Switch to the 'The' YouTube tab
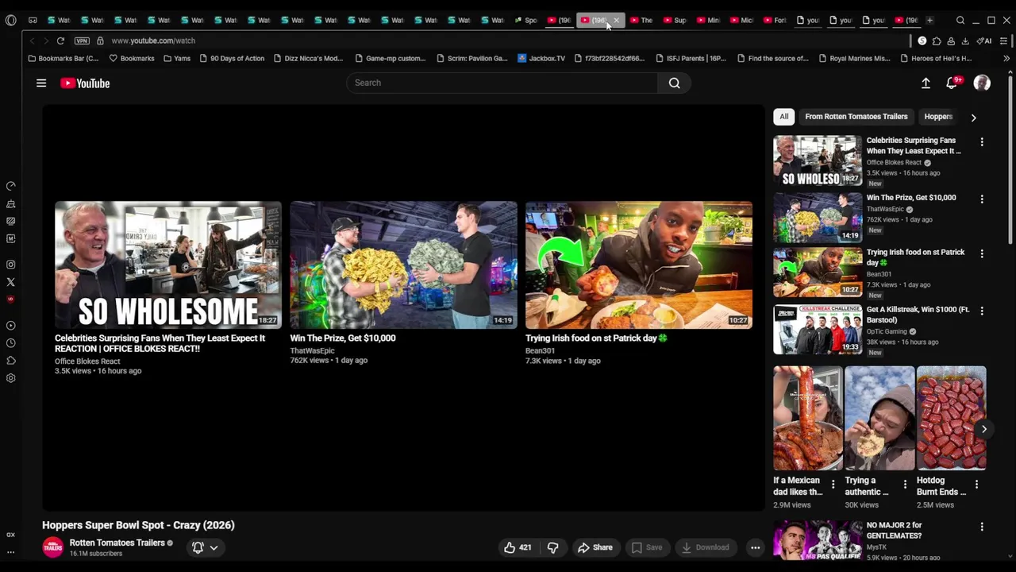The width and height of the screenshot is (1016, 572). click(641, 20)
